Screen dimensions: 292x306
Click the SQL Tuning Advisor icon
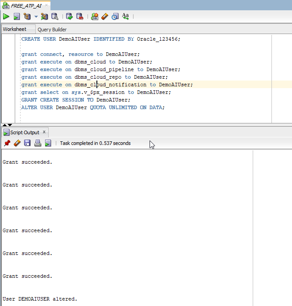pos(55,17)
